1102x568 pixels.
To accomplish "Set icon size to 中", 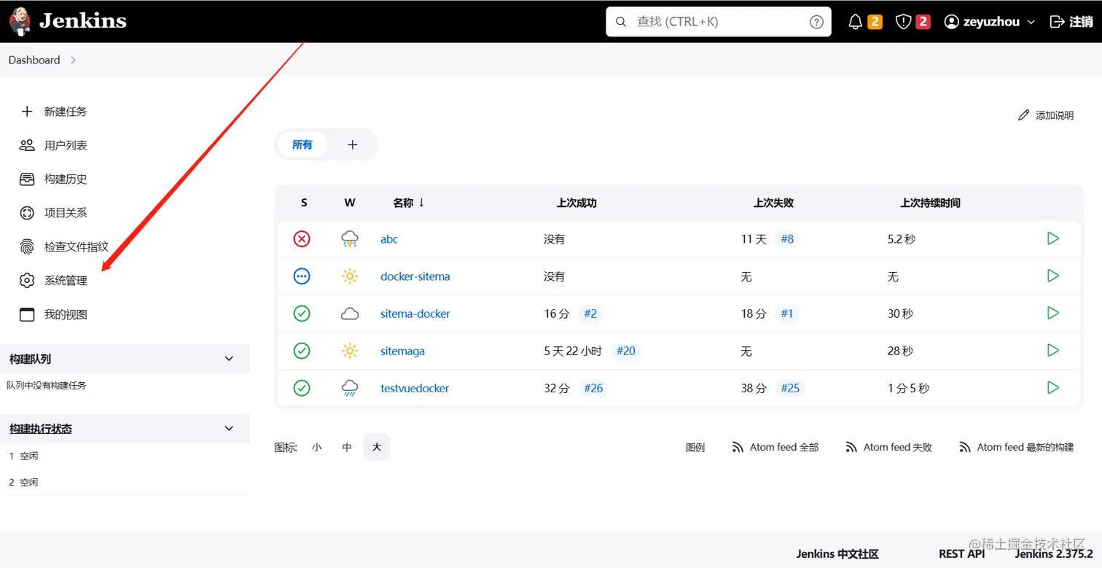I will pos(347,447).
